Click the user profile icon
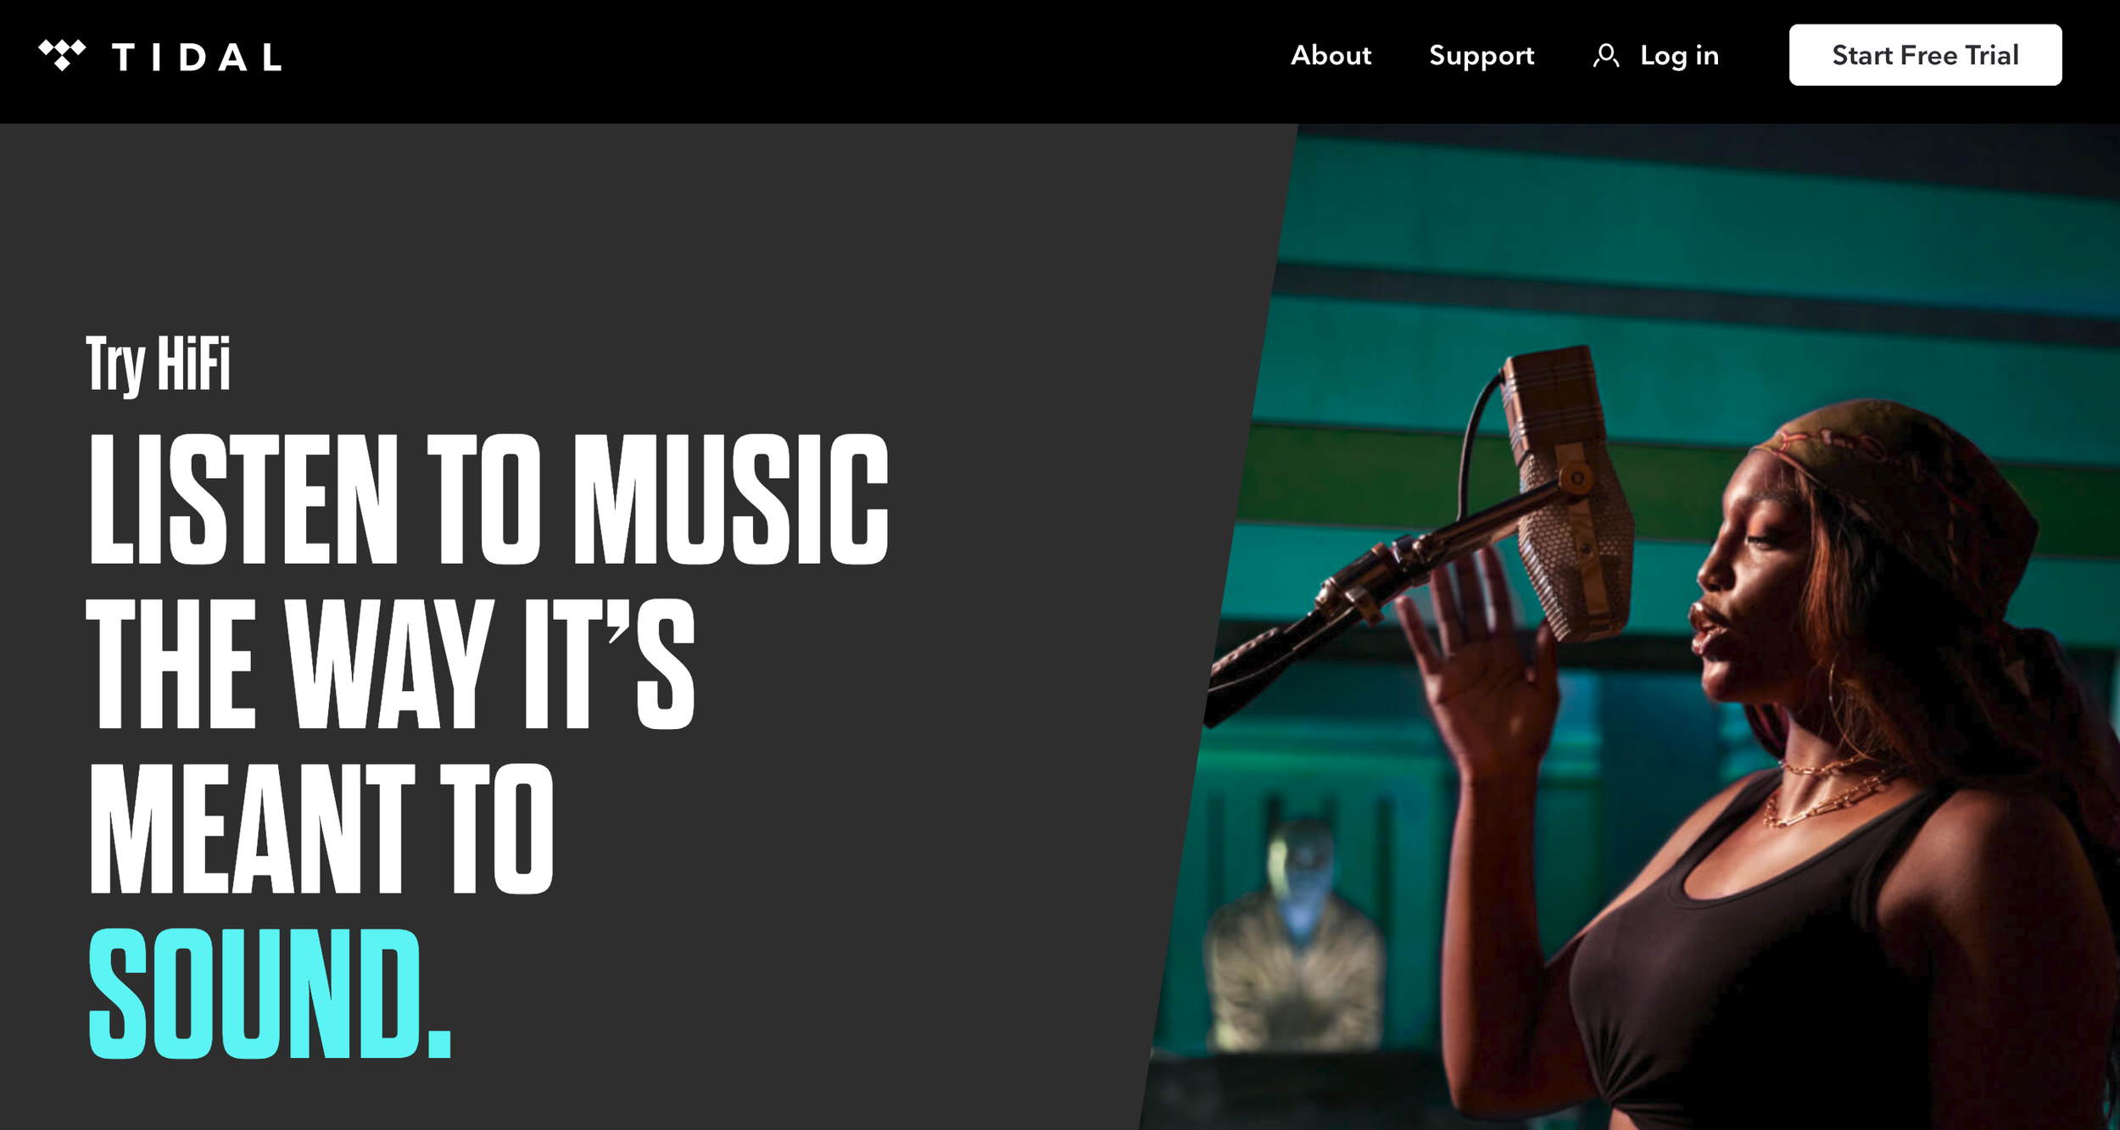2120x1130 pixels. (1606, 56)
